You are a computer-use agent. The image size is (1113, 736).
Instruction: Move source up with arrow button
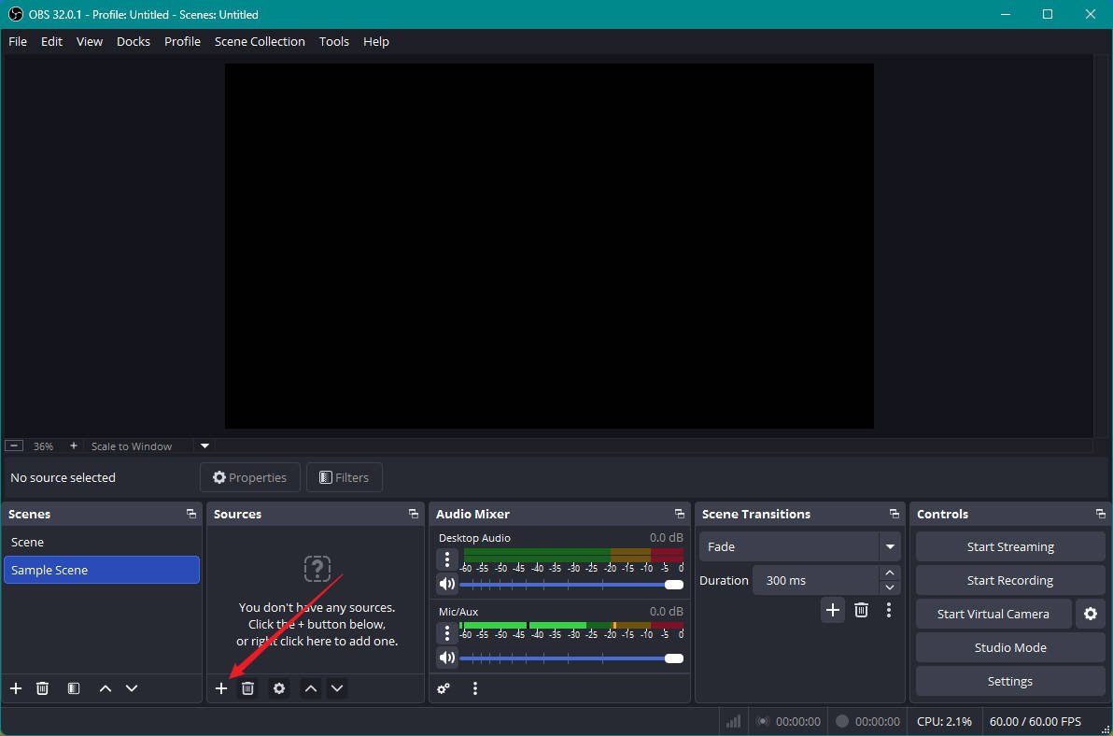click(311, 688)
